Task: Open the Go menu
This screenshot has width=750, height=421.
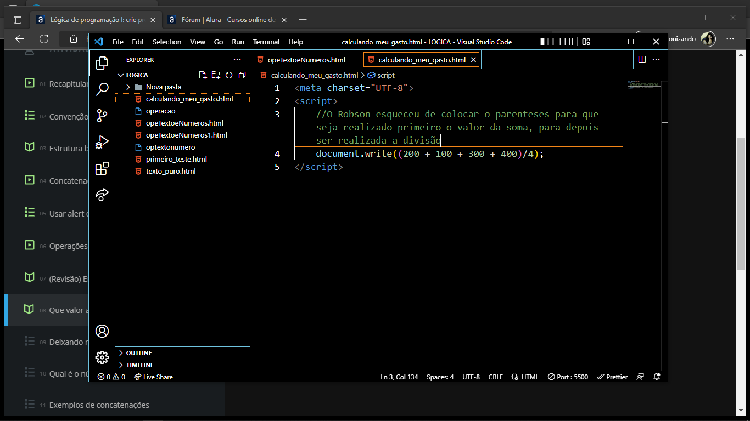Action: [219, 42]
